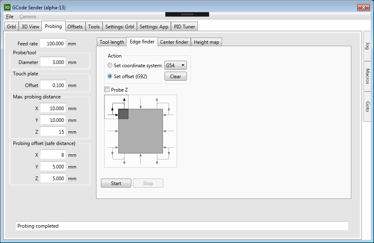The width and height of the screenshot is (374, 243).
Task: Select the left edge probe arrow
Action: (111, 131)
